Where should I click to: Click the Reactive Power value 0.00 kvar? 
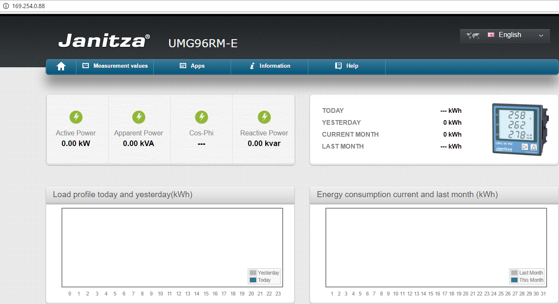coord(264,143)
